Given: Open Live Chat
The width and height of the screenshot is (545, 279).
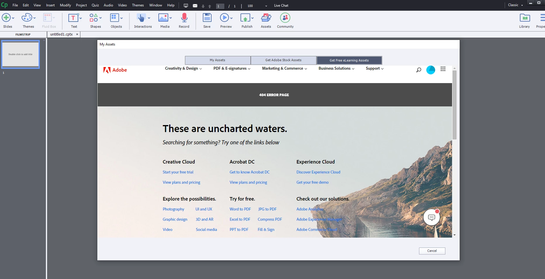Looking at the screenshot, I should (x=281, y=6).
